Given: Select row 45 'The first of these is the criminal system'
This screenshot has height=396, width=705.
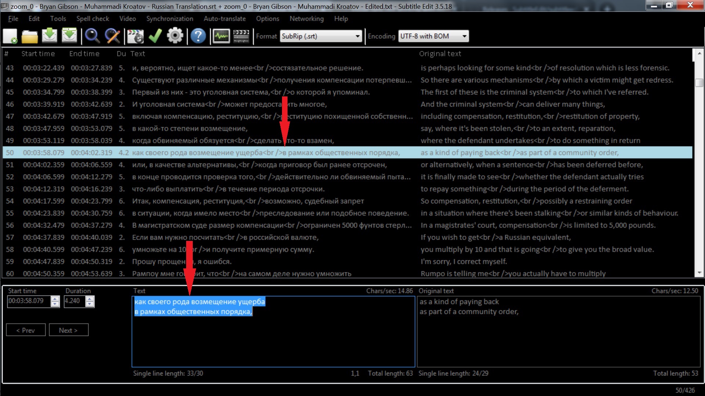Looking at the screenshot, I should point(347,92).
